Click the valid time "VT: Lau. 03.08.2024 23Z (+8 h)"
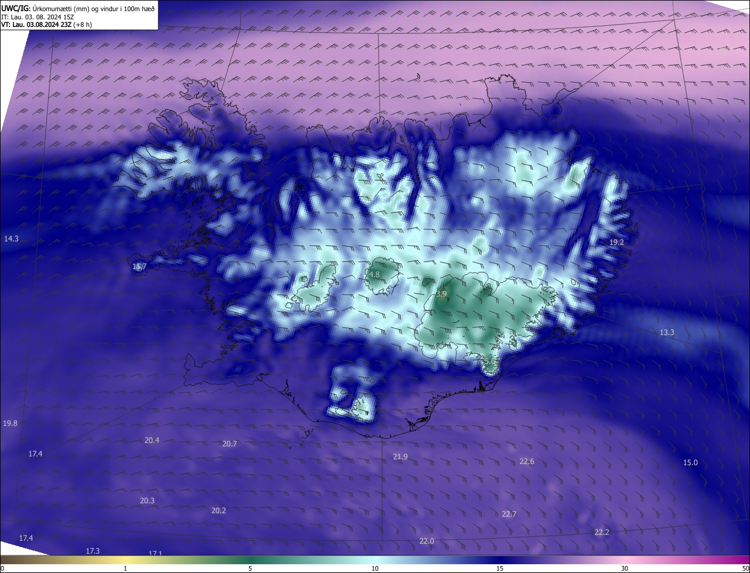The image size is (750, 573). click(x=46, y=25)
